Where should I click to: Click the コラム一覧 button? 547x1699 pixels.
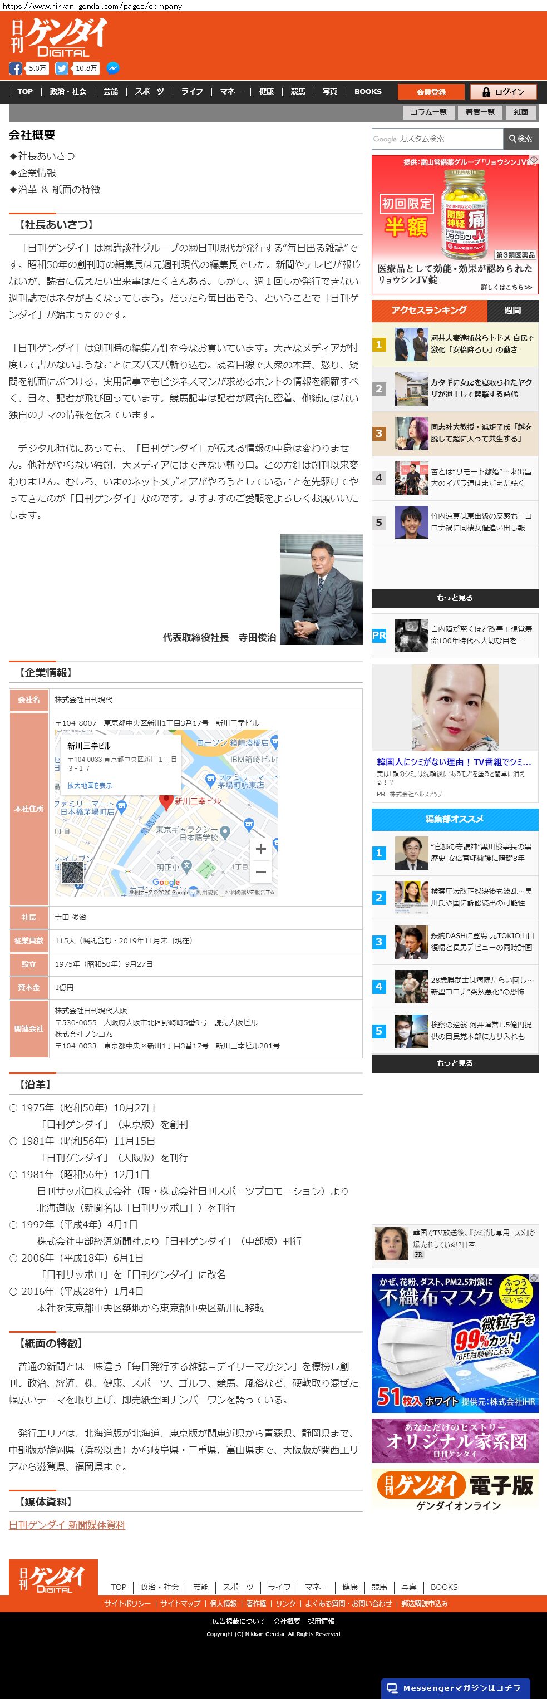428,112
